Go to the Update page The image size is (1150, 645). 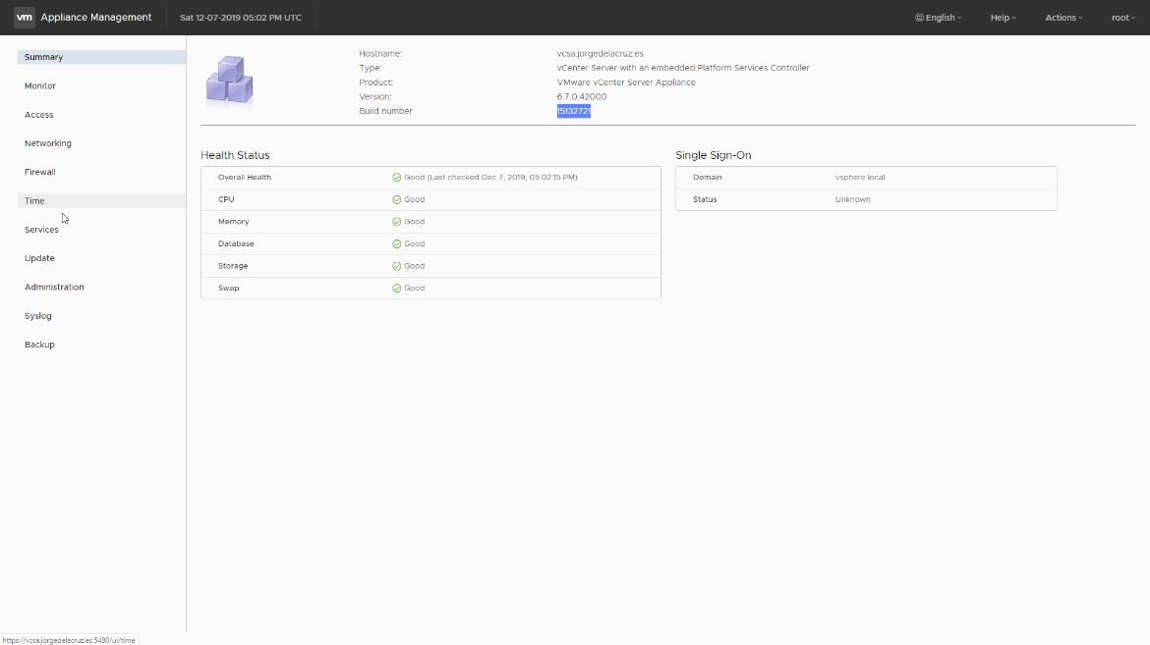tap(101, 258)
